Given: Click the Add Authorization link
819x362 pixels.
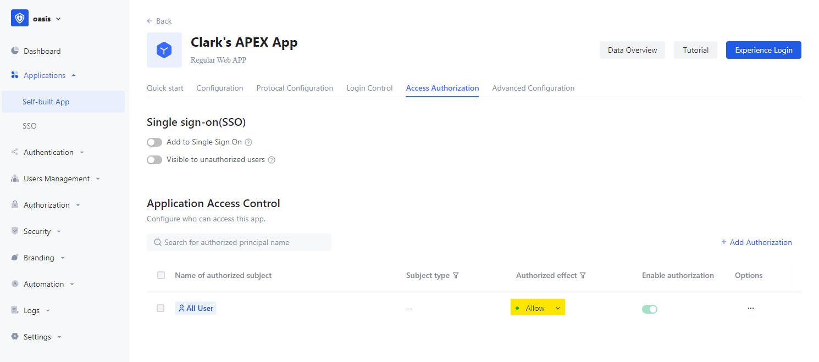Looking at the screenshot, I should click(x=756, y=242).
